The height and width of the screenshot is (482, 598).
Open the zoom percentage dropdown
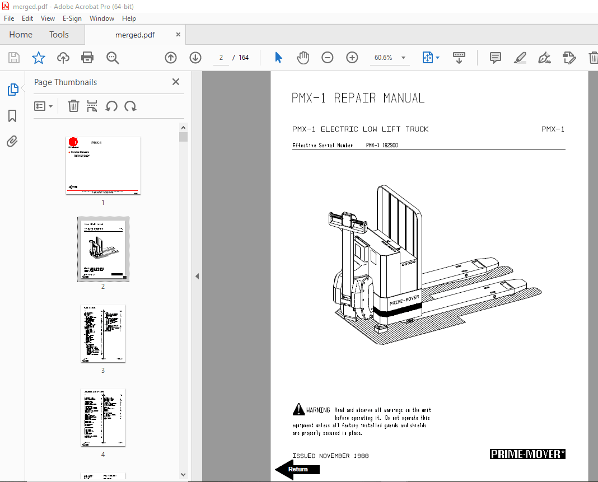(403, 57)
